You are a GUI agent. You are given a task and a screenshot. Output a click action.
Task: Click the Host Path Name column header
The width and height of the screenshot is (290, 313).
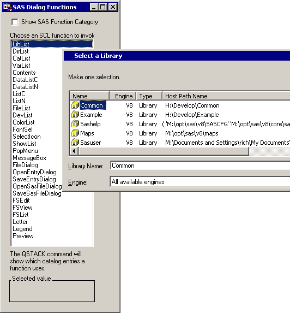(x=226, y=96)
